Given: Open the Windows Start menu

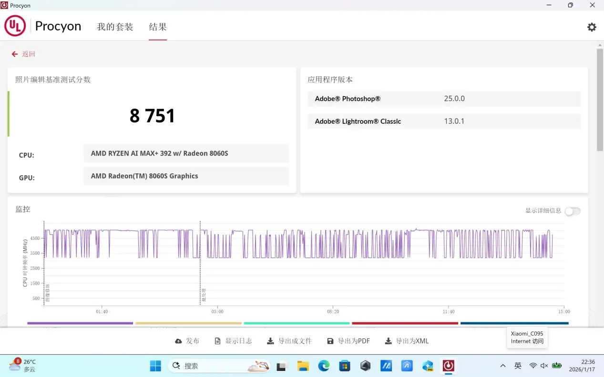Looking at the screenshot, I should (x=155, y=366).
